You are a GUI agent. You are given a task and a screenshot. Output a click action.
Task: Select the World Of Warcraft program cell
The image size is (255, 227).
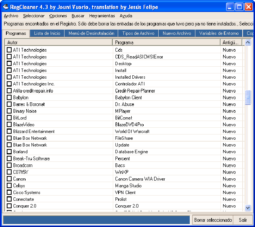[132, 131]
